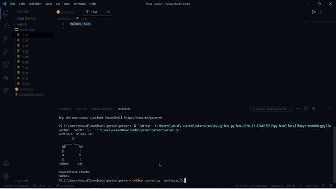Open 3.txt in the file tree
336x189 pixels.
[x=25, y=46]
